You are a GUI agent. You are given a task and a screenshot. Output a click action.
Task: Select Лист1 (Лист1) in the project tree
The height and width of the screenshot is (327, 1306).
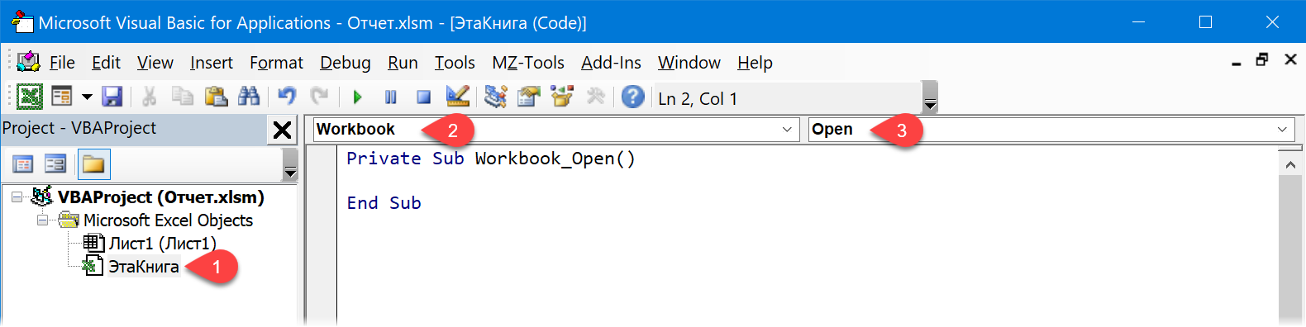tap(163, 244)
